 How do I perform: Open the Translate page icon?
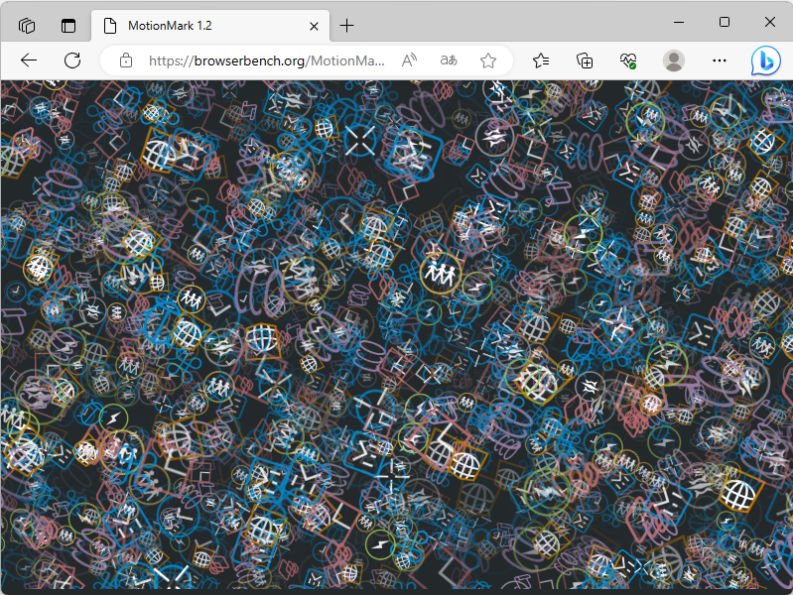[x=449, y=60]
